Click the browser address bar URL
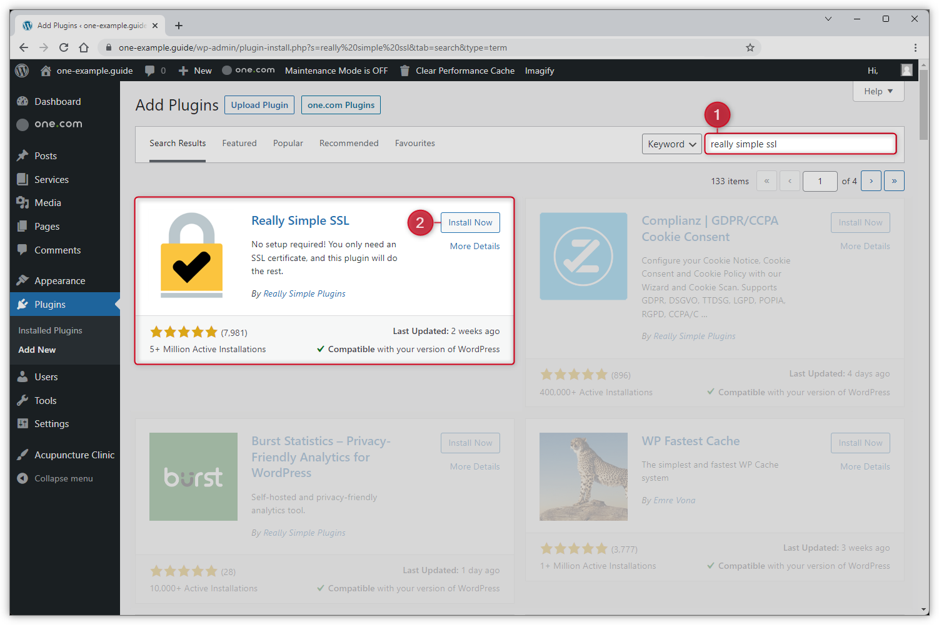 pos(313,47)
